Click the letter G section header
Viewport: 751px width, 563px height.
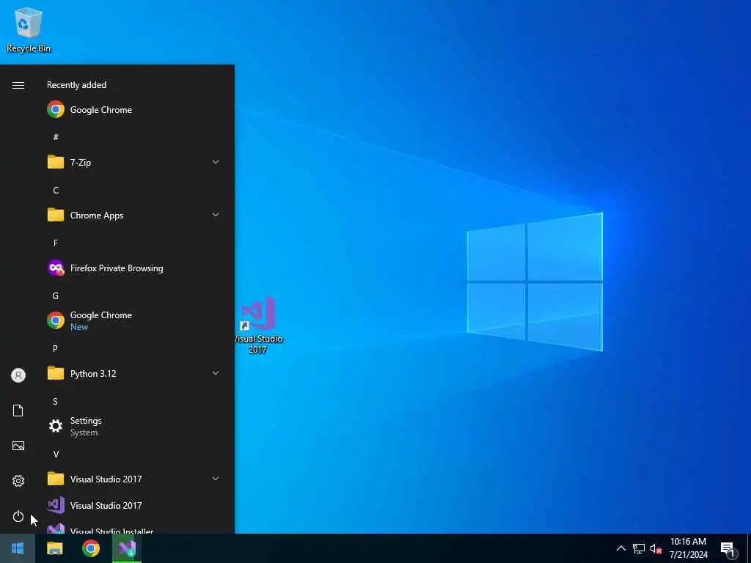pos(56,296)
